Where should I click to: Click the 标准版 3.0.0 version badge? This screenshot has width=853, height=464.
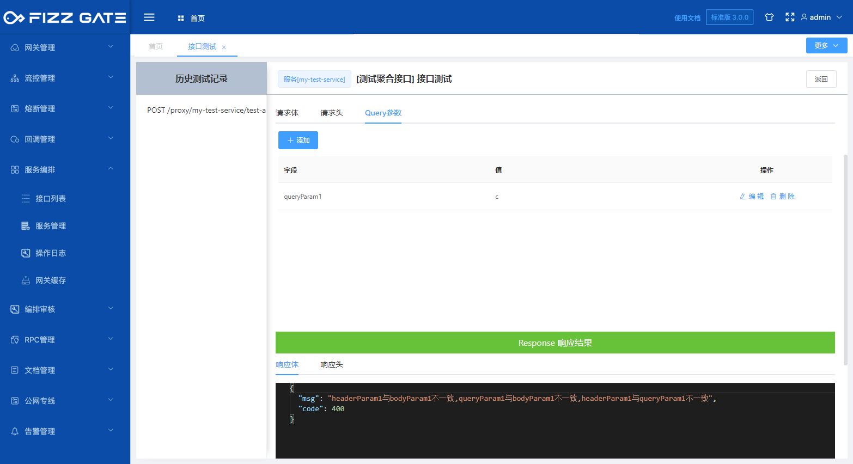click(729, 17)
